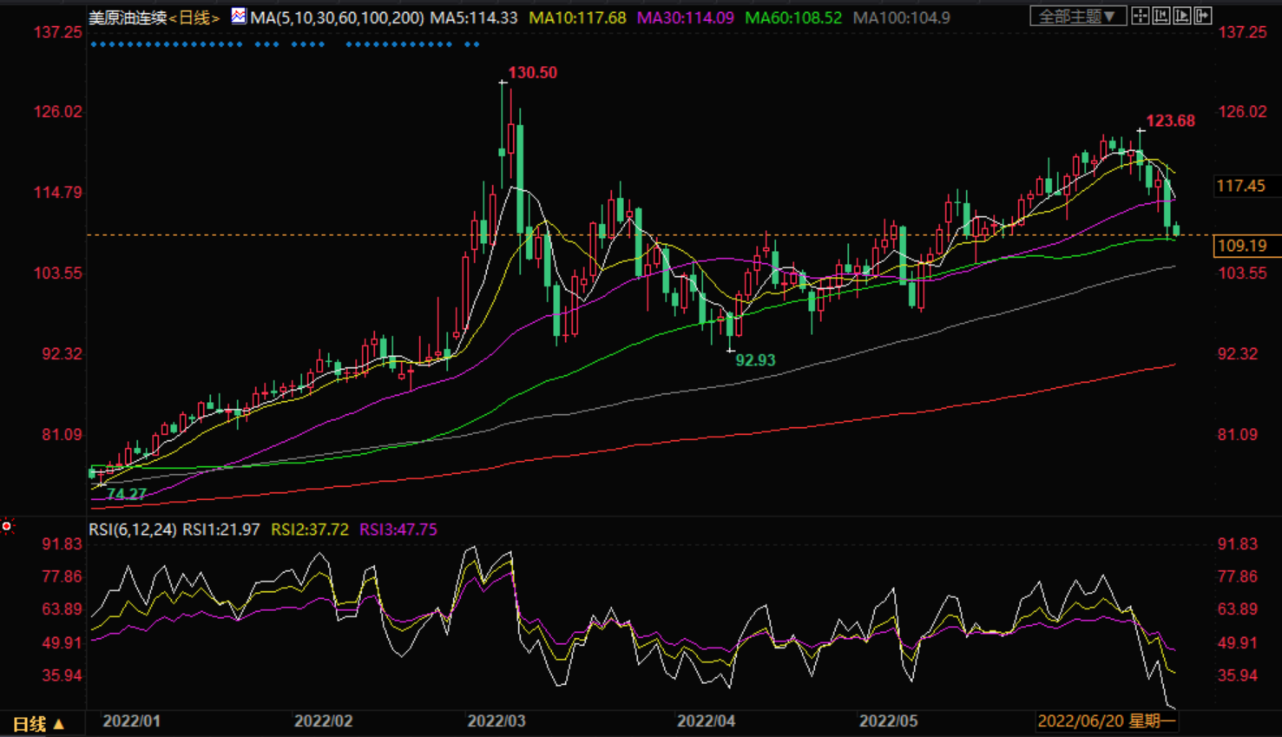This screenshot has height=737, width=1282.
Task: Click the 109.19 current price tag
Action: [1241, 246]
